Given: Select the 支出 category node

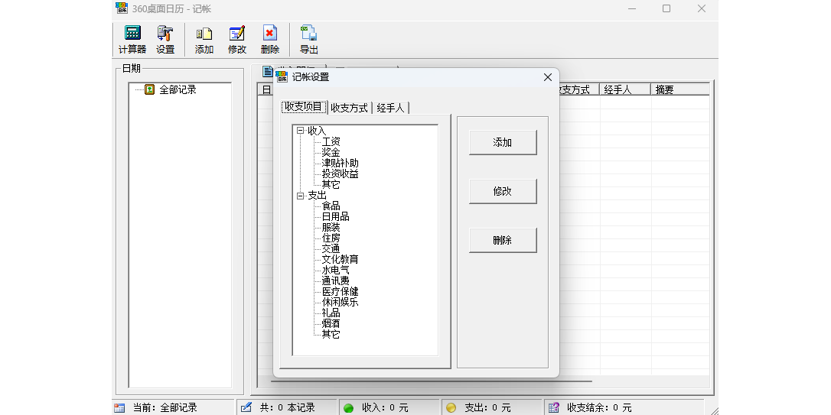Looking at the screenshot, I should point(317,196).
